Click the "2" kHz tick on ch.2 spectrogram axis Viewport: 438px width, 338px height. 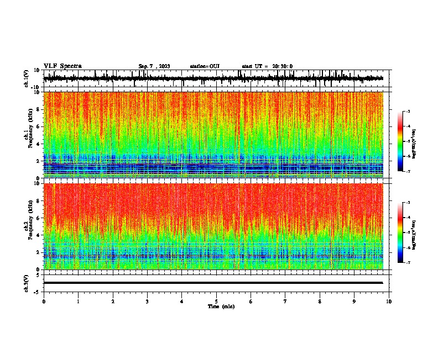tap(38, 252)
